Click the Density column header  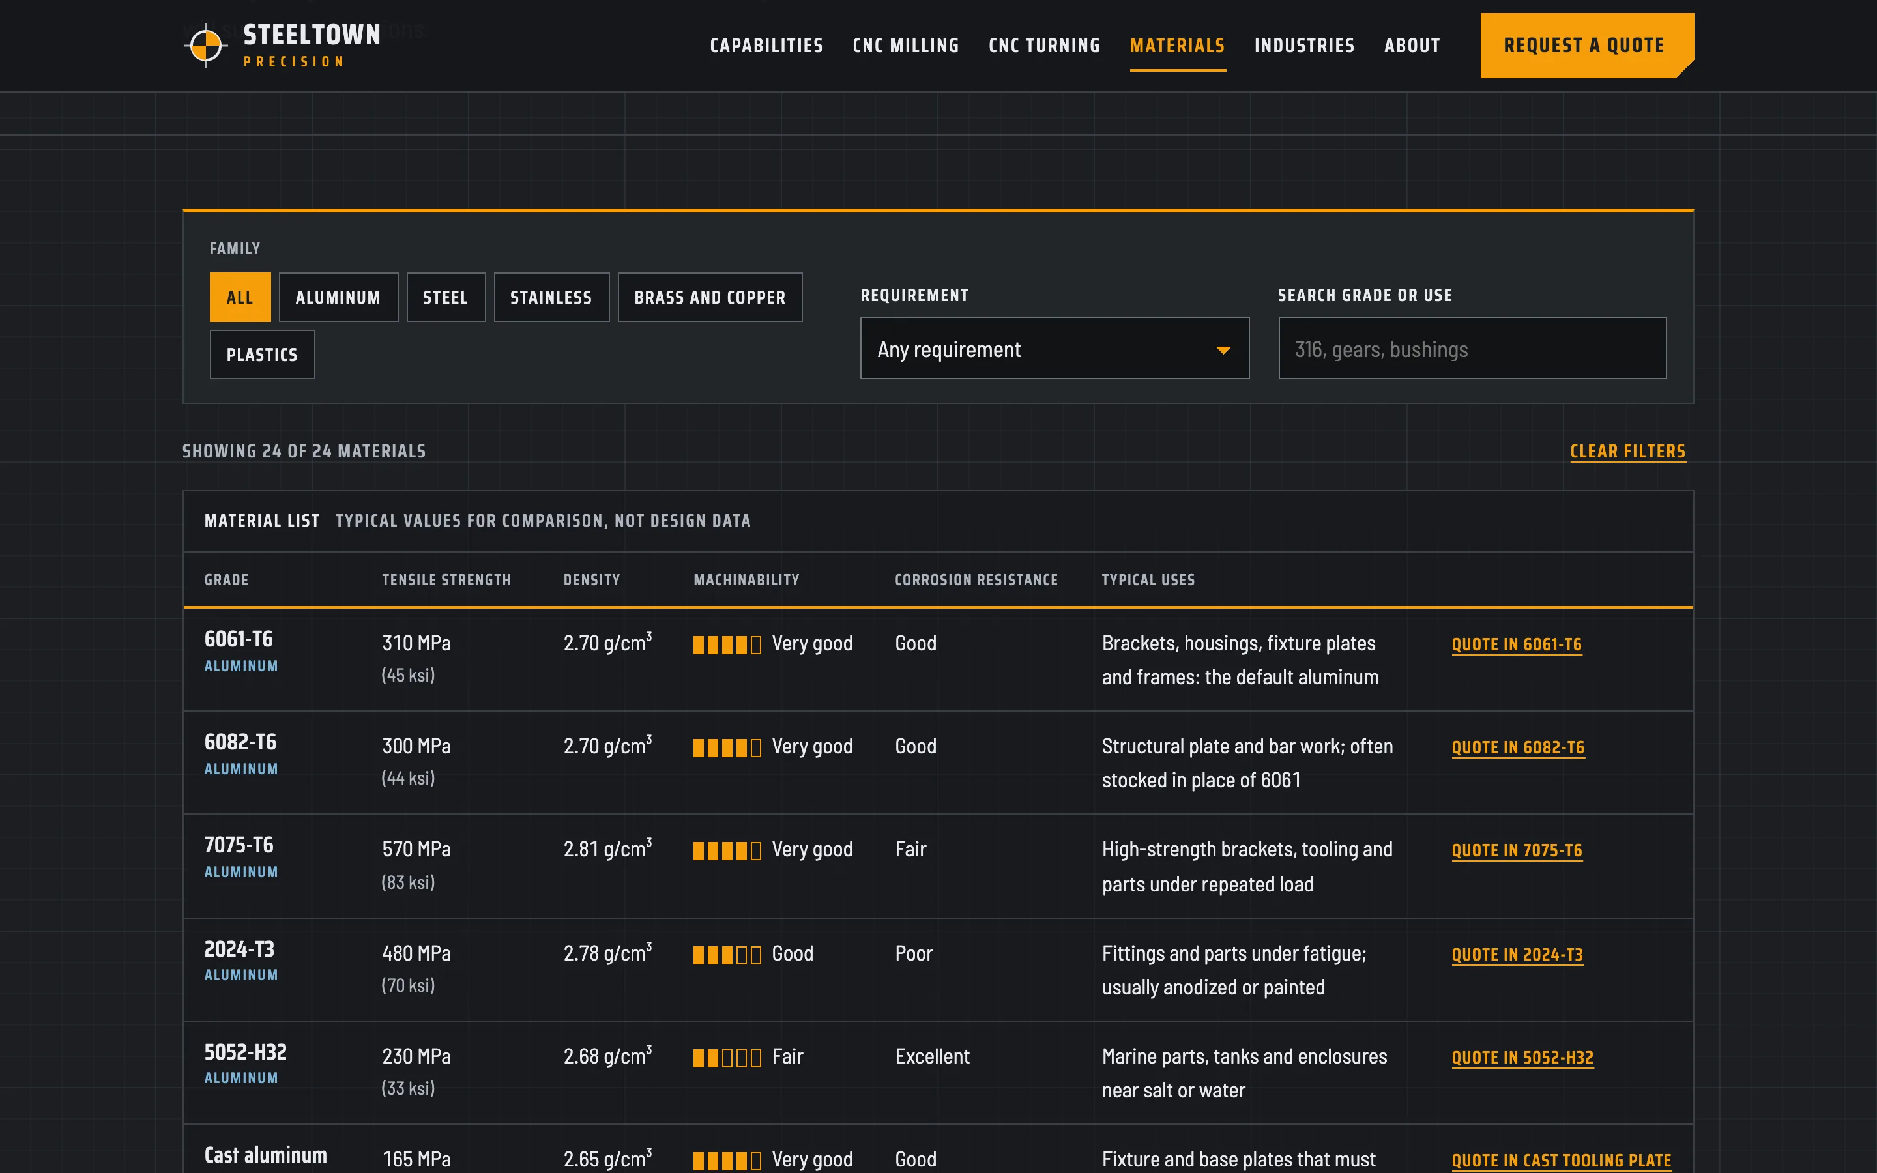pyautogui.click(x=591, y=580)
